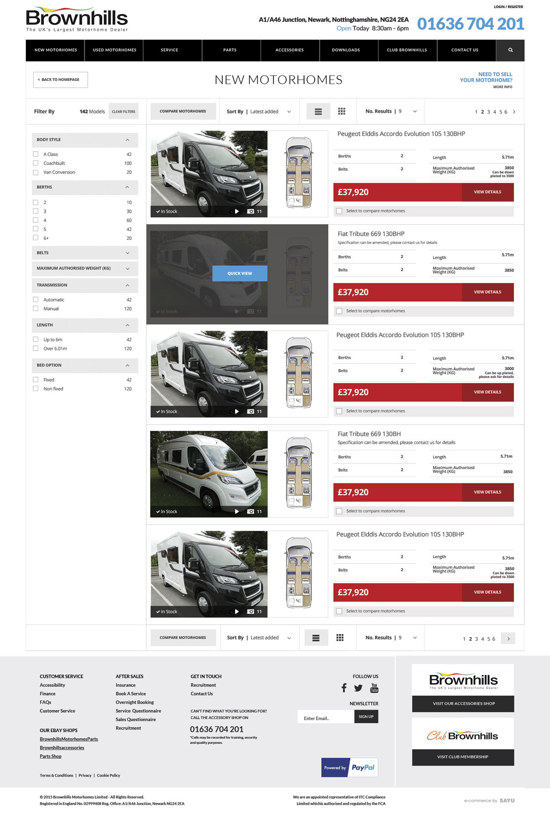Tick the A Class body style checkbox
550x813 pixels.
[35, 154]
